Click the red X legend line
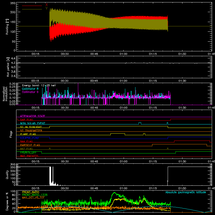 (x=32, y=6)
